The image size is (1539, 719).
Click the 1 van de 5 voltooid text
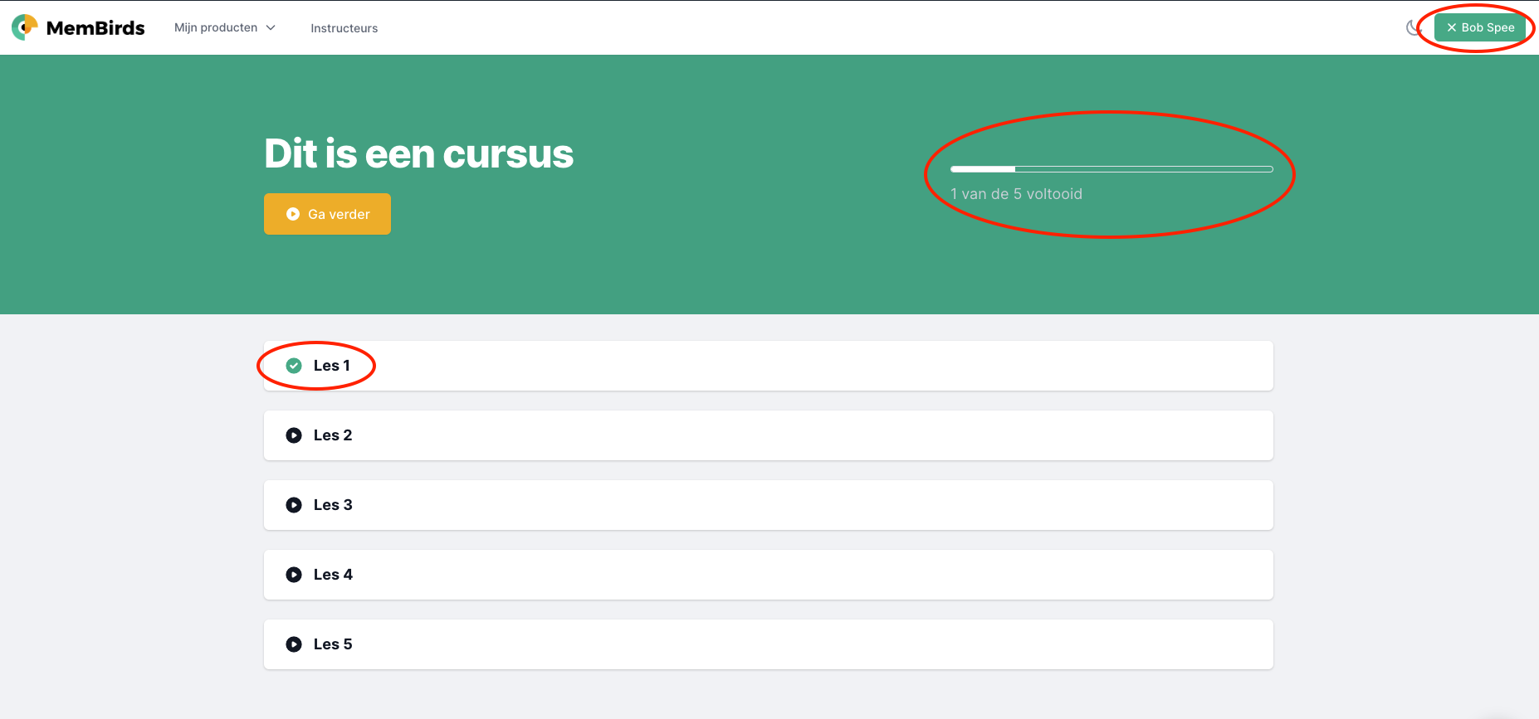click(1017, 194)
